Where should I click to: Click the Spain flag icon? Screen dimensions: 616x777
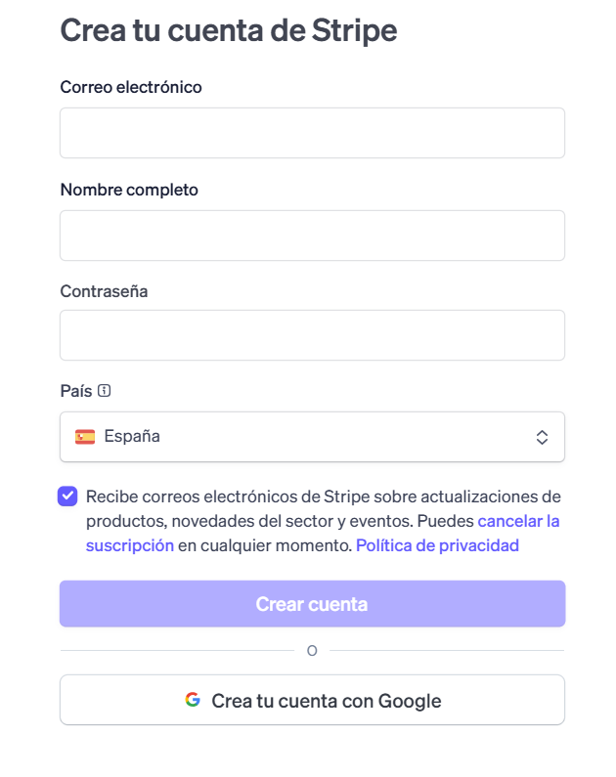pos(85,437)
